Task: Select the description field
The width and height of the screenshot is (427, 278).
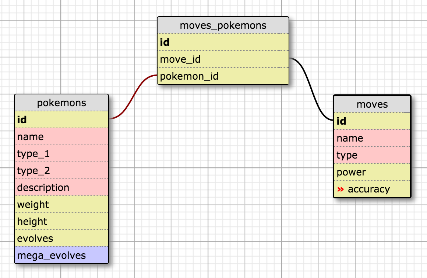Action: pyautogui.click(x=61, y=187)
